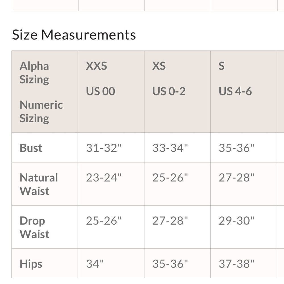The height and width of the screenshot is (284, 284).
Task: Click the S US 4-6 column header
Action: (244, 92)
